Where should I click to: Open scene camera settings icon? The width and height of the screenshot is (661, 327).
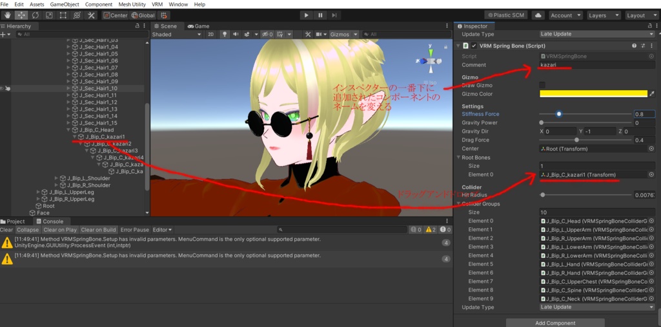click(319, 35)
